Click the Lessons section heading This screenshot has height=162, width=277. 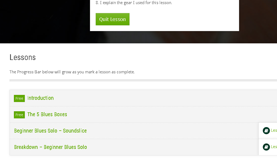coord(23,58)
